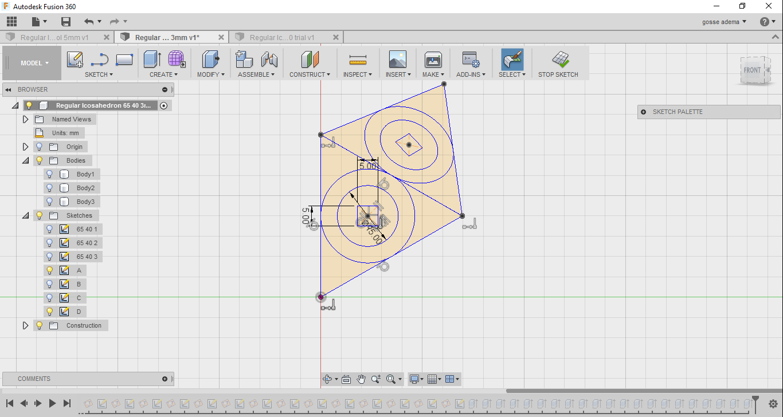Hide sketch D using its lightbulb
This screenshot has width=783, height=417.
(50, 312)
